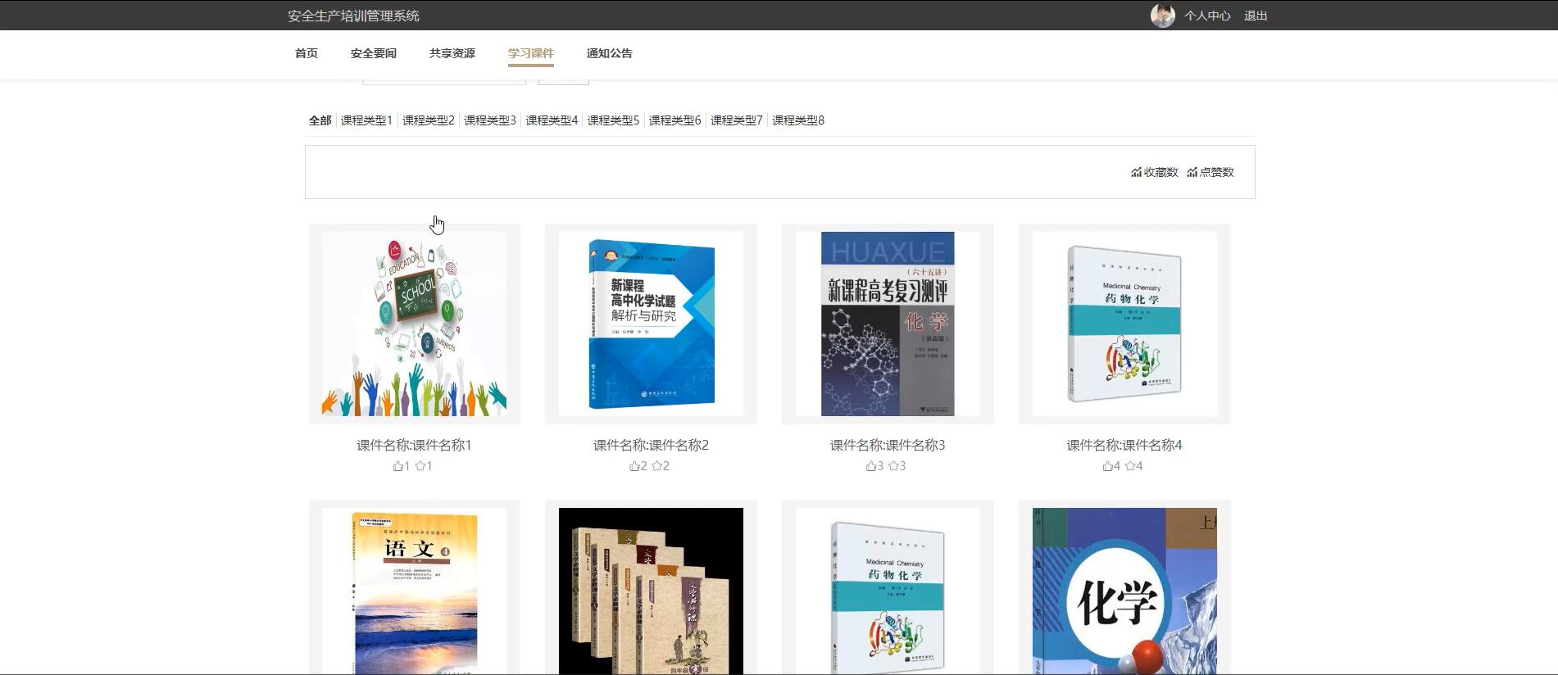The image size is (1558, 675).
Task: Click title 课件名称:课件名称3
Action: (888, 445)
